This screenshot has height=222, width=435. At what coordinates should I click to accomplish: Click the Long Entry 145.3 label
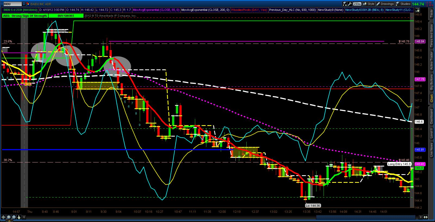click(x=399, y=164)
